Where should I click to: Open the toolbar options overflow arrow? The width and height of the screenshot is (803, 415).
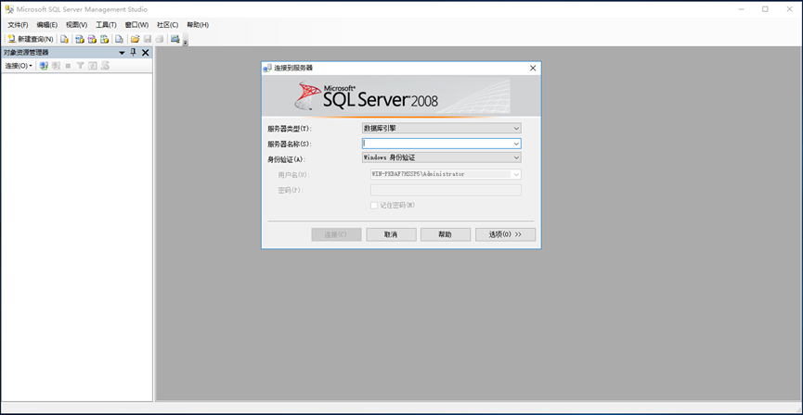(186, 43)
